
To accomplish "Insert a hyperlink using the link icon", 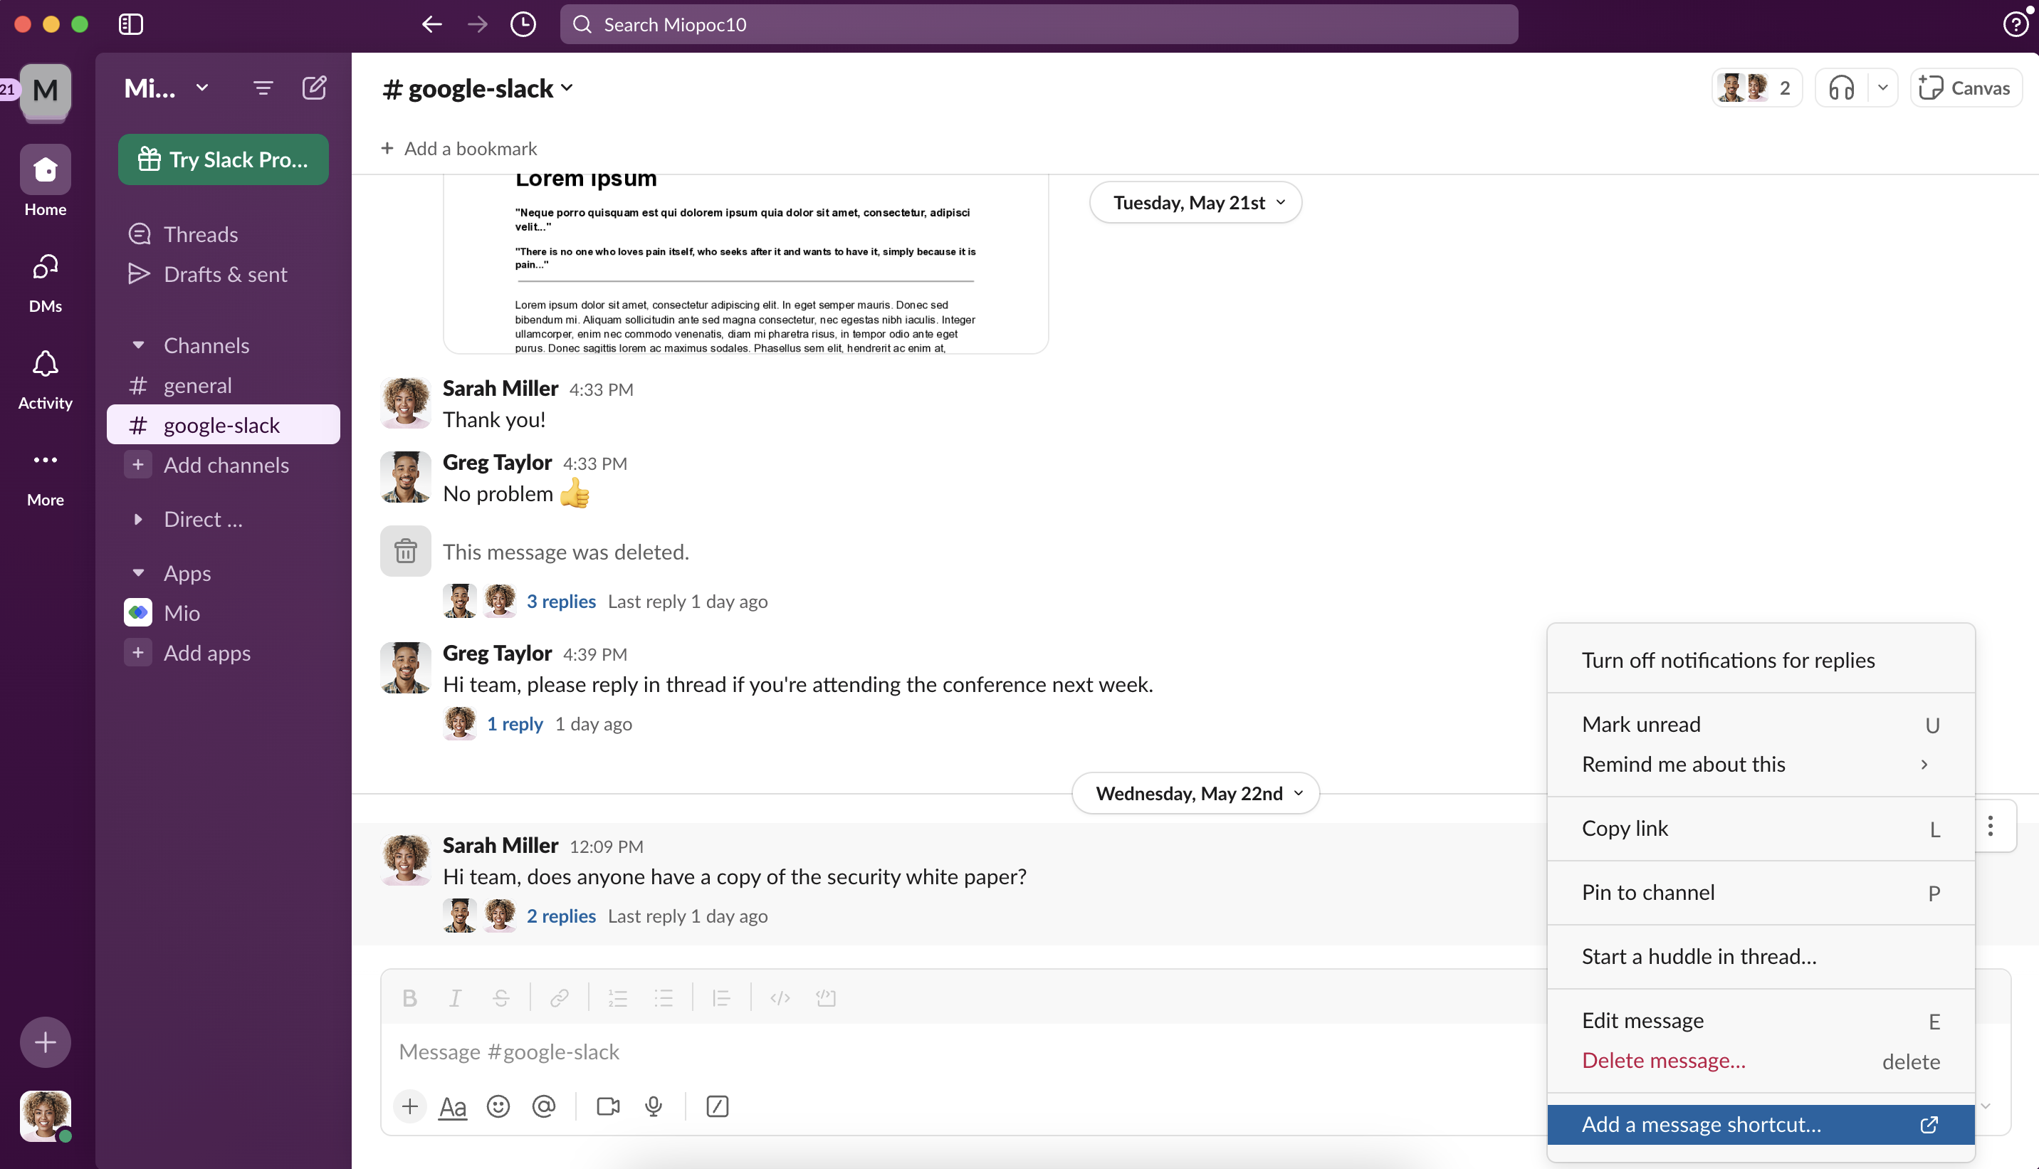I will (x=560, y=998).
